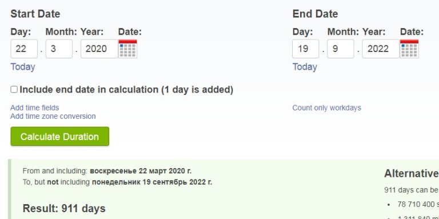This screenshot has height=219, width=439.
Task: Focus the End Date day field showing 19
Action: coord(306,49)
